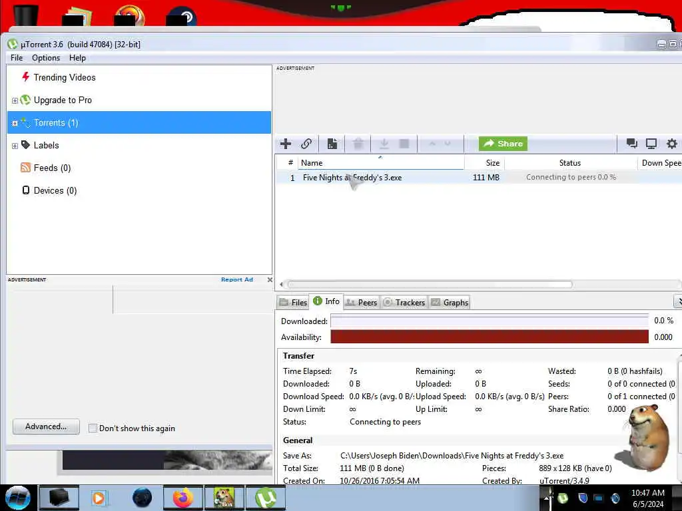Click the Downloaded progress bar
Screen dimensions: 682x511
coord(490,321)
